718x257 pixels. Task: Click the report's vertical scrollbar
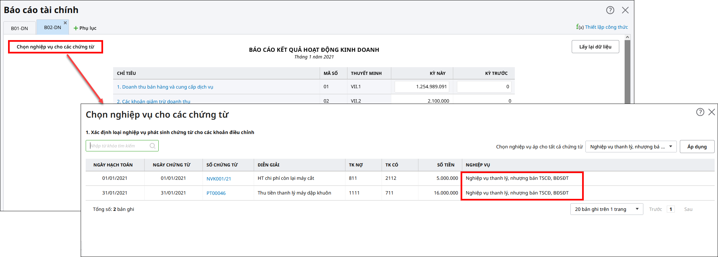pyautogui.click(x=627, y=70)
